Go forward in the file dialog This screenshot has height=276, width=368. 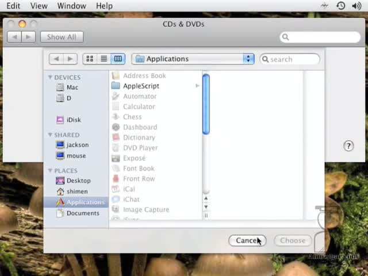(70, 59)
